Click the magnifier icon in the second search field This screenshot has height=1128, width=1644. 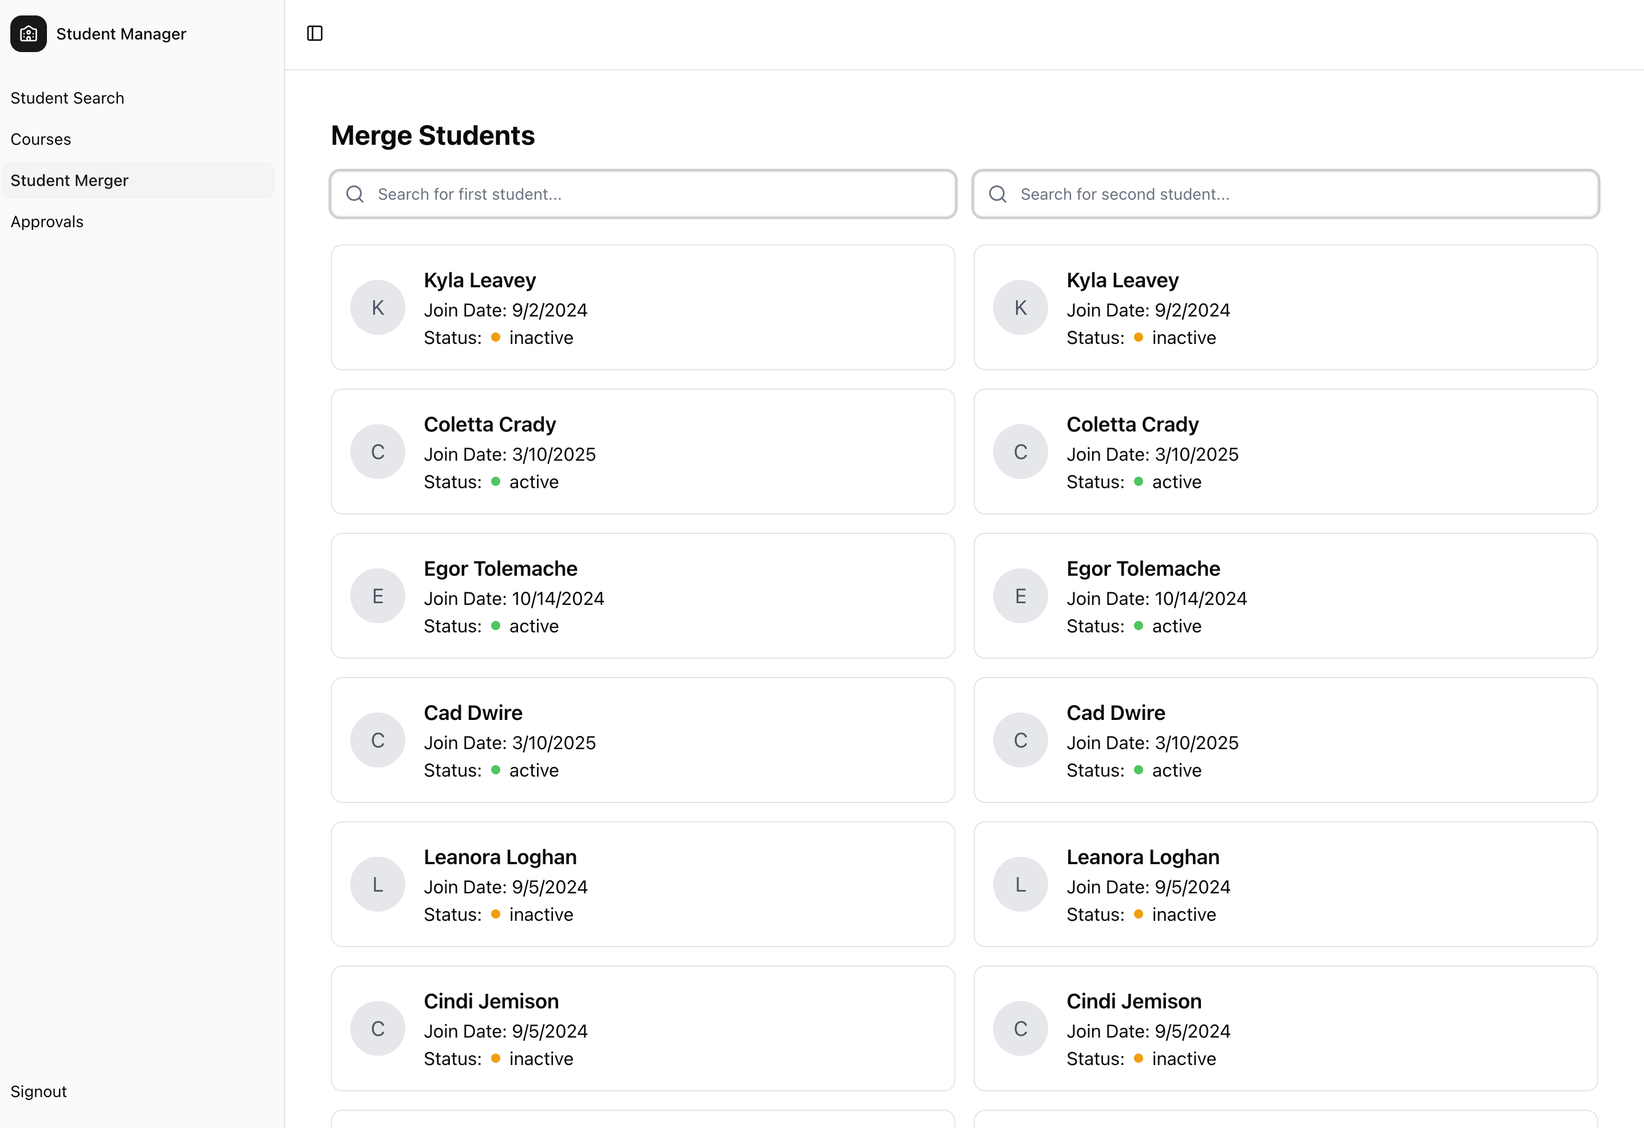click(997, 194)
